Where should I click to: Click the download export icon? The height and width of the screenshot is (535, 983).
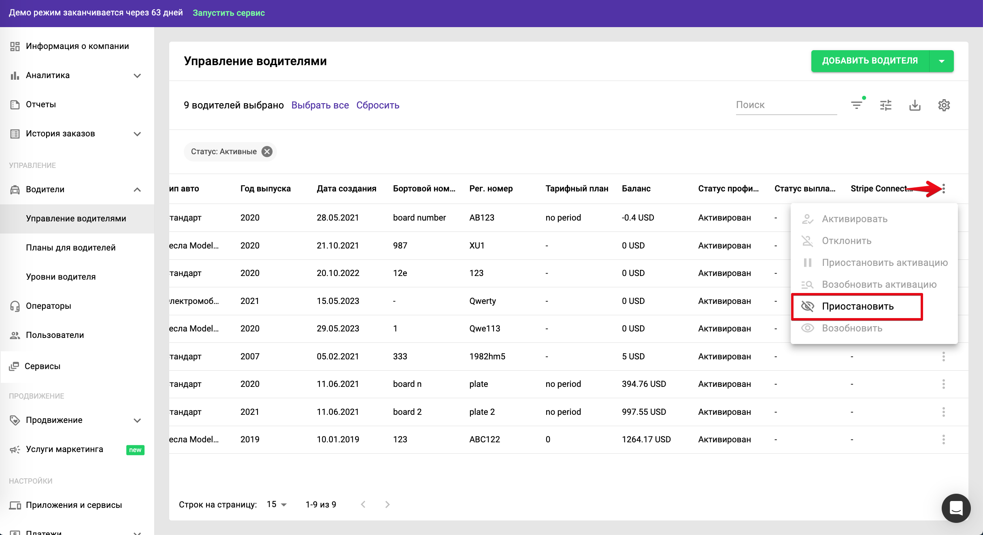[x=915, y=105]
